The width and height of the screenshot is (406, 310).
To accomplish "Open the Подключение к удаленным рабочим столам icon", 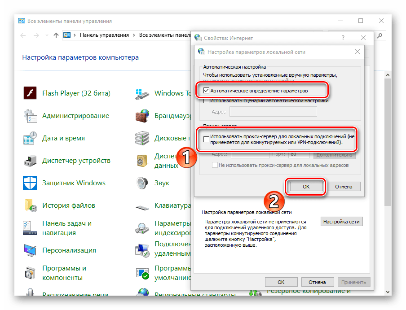I will pos(142,250).
